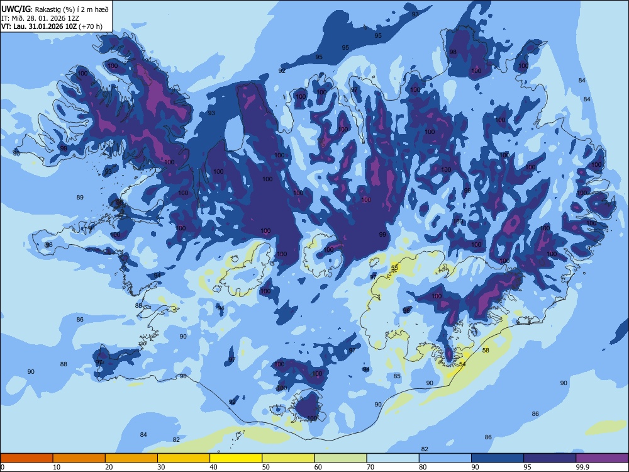Viewport: 629px width, 472px height.
Task: Click the header title 'Rakastig (%) í 2 m hæð'
Action: (x=72, y=9)
